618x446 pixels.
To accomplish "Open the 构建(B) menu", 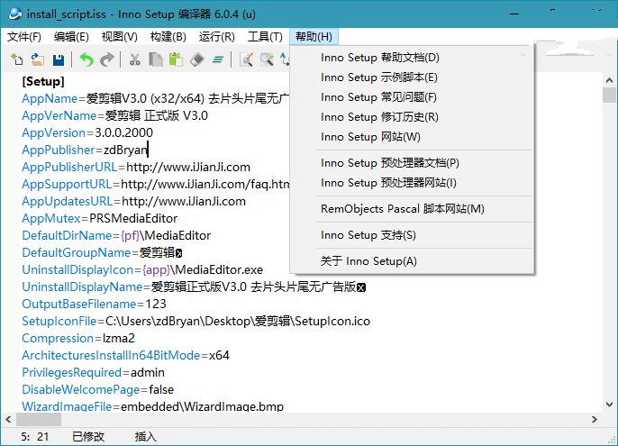I will coord(168,37).
